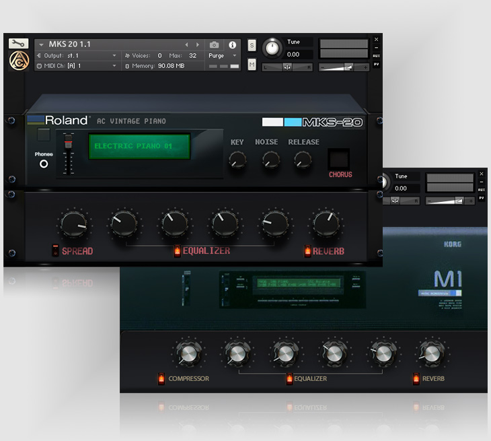Click the MKS-20 power button square
Viewport: 491px width, 441px height.
[44, 135]
